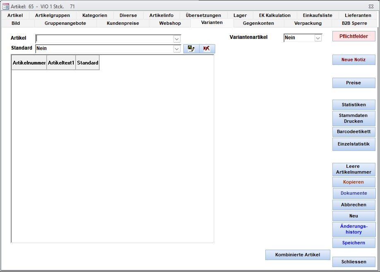The height and width of the screenshot is (272, 380).
Task: Click the Kombinierte Artikel button
Action: pyautogui.click(x=297, y=255)
